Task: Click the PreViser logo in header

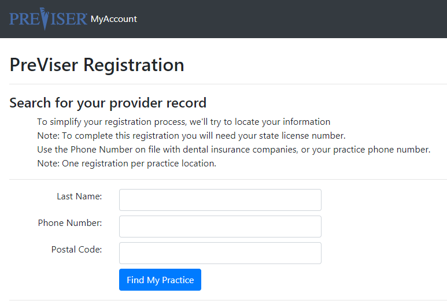Action: coord(48,19)
